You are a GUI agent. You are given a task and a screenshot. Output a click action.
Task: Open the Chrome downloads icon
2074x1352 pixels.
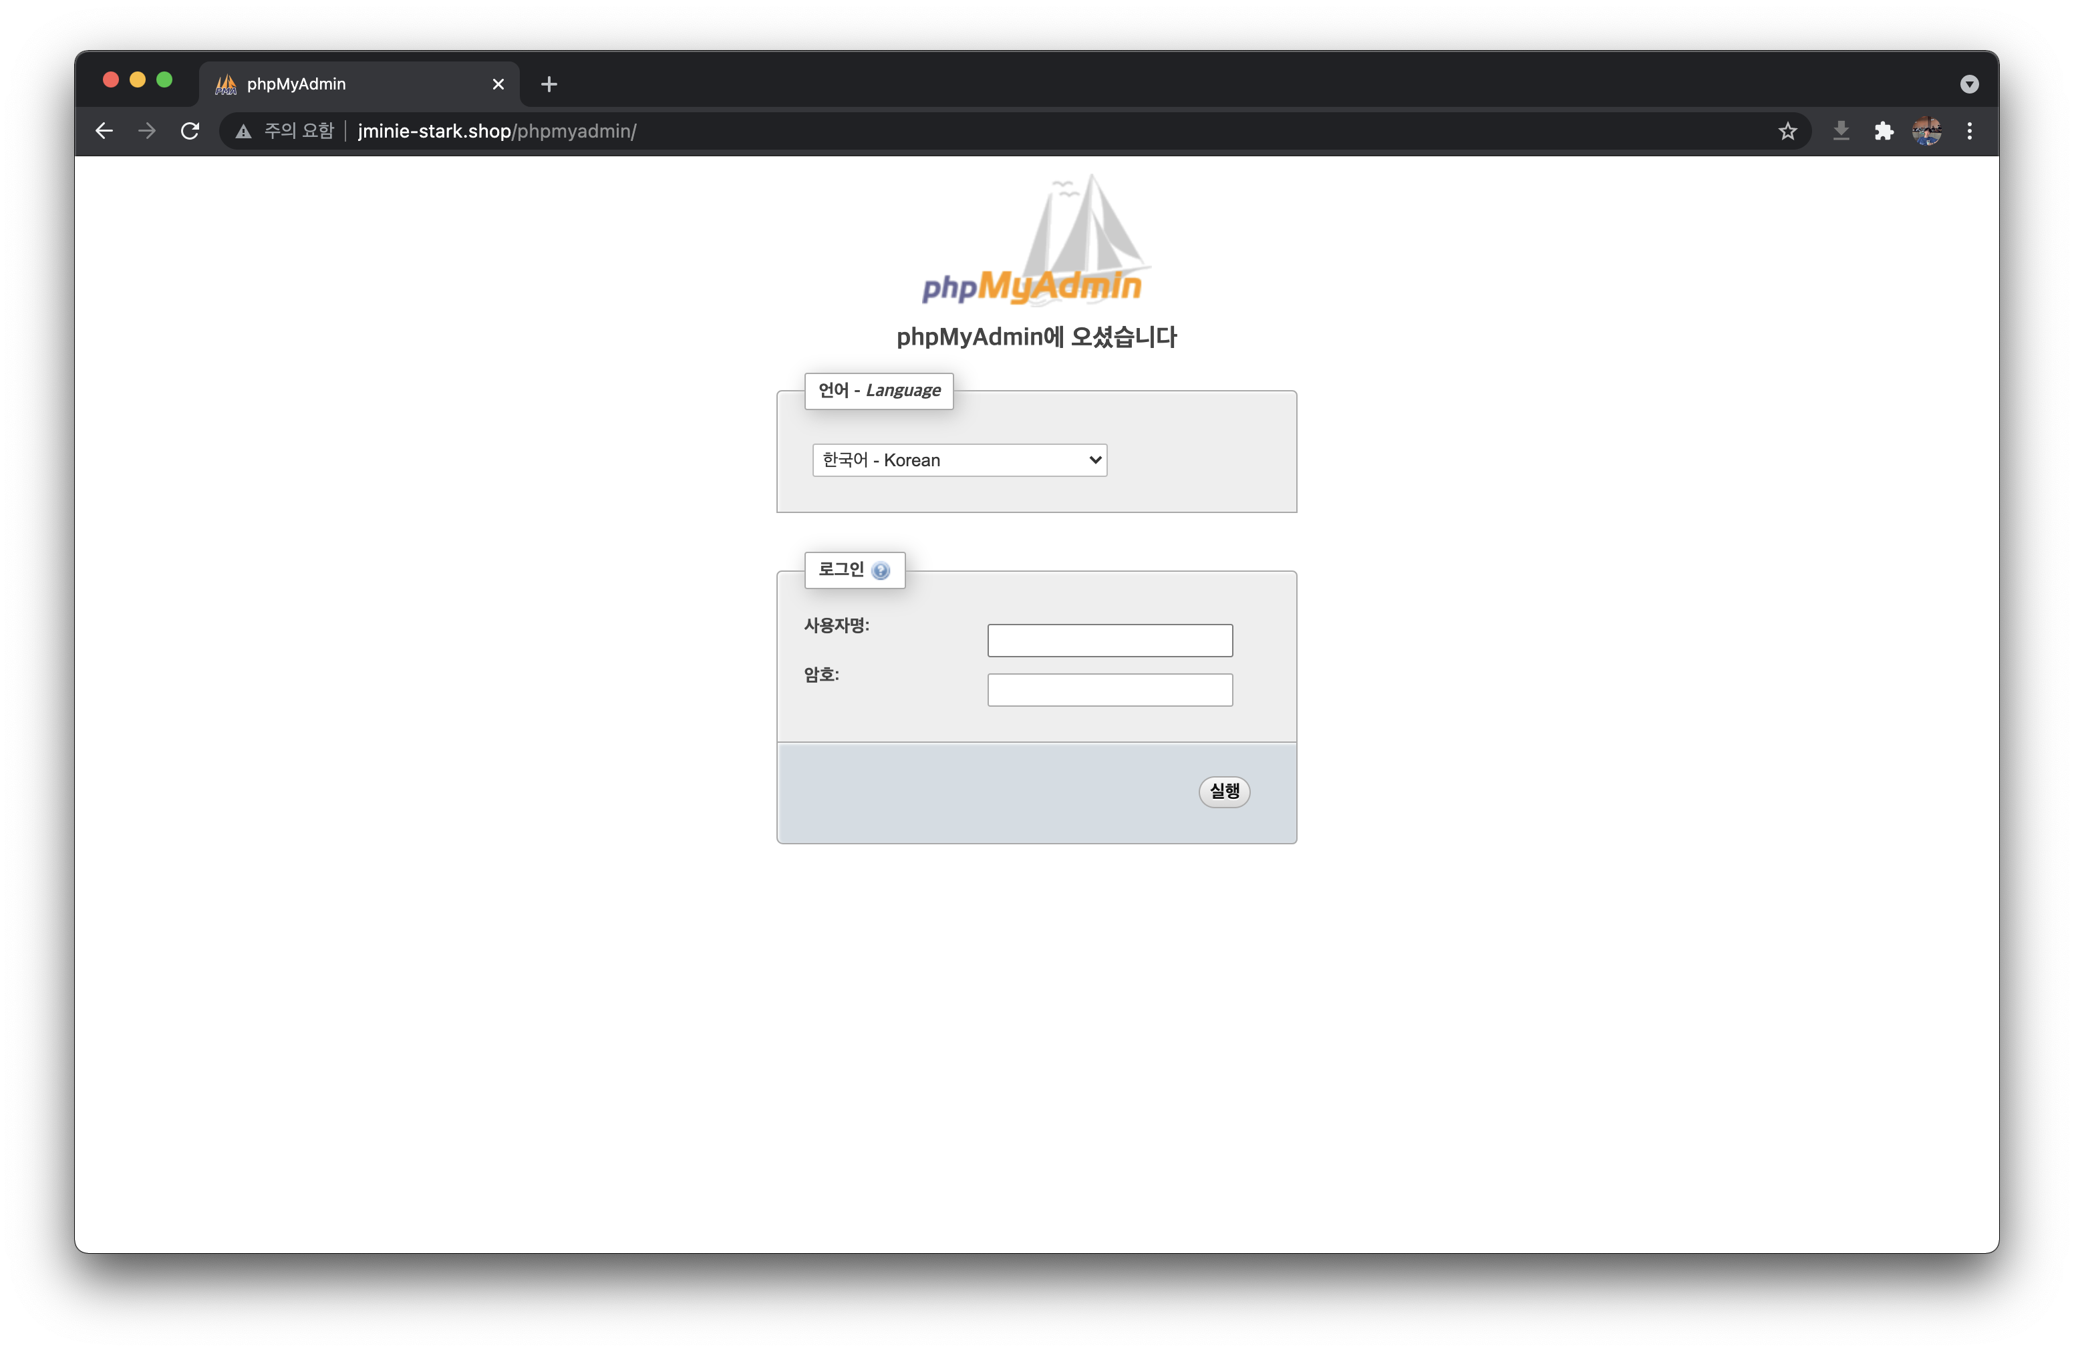pos(1840,131)
